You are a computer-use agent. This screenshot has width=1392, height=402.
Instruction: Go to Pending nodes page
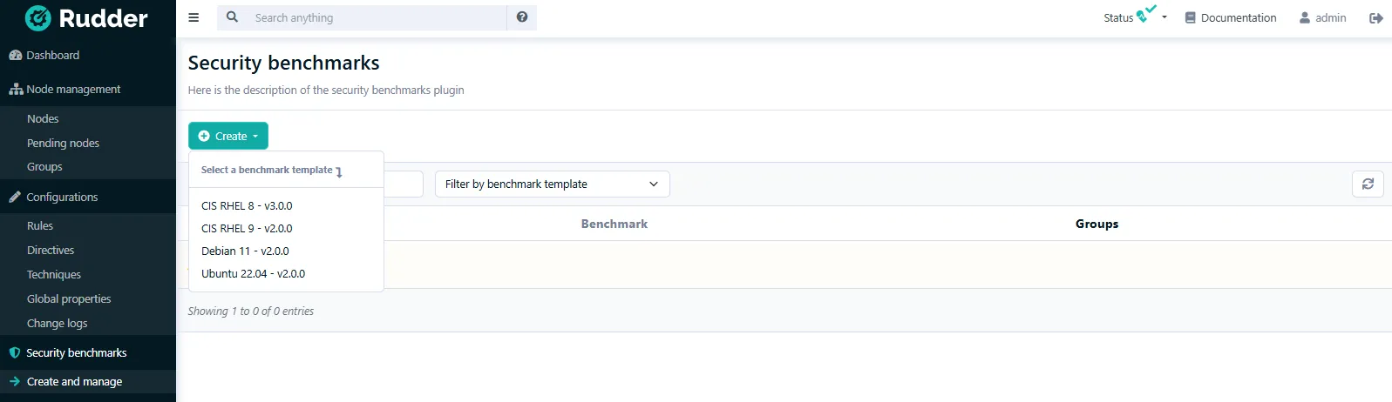pos(63,144)
